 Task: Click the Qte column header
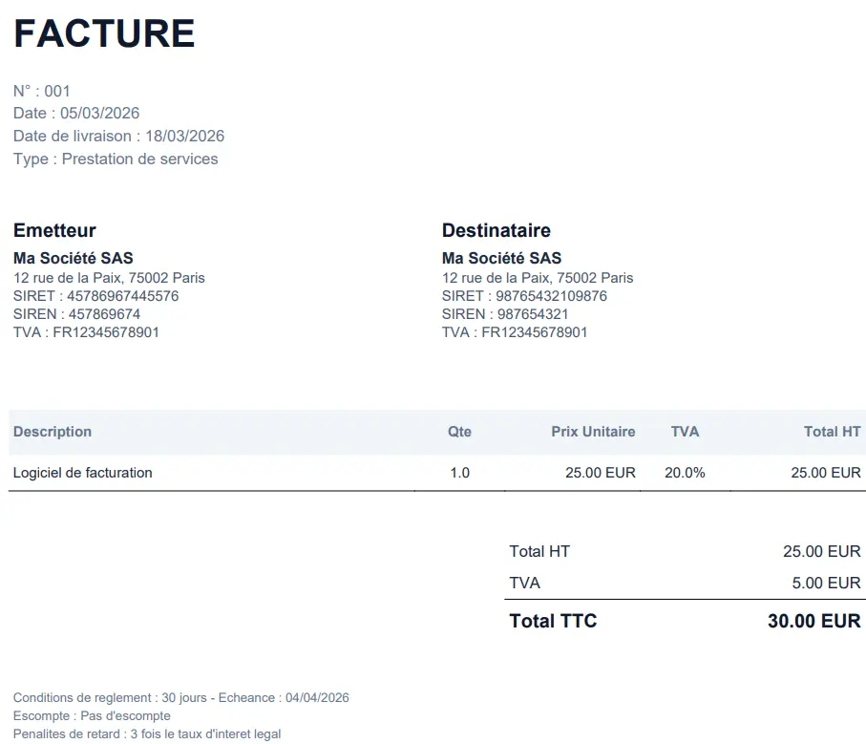459,432
